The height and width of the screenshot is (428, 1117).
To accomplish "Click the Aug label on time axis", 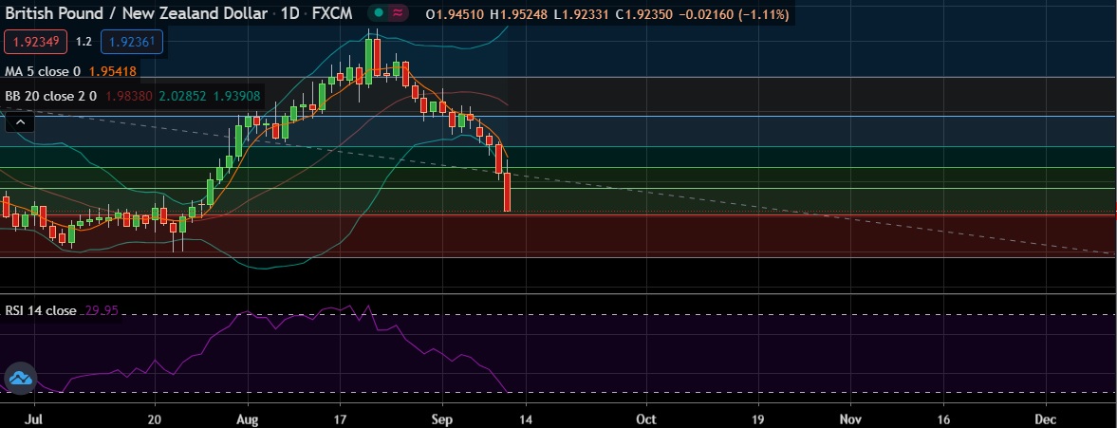I will pos(247,419).
